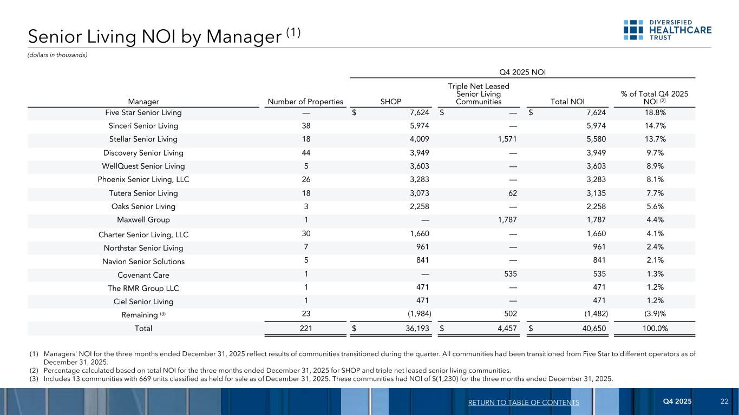Click the total SHOP value 36,193
739x415 pixels.
coord(417,327)
